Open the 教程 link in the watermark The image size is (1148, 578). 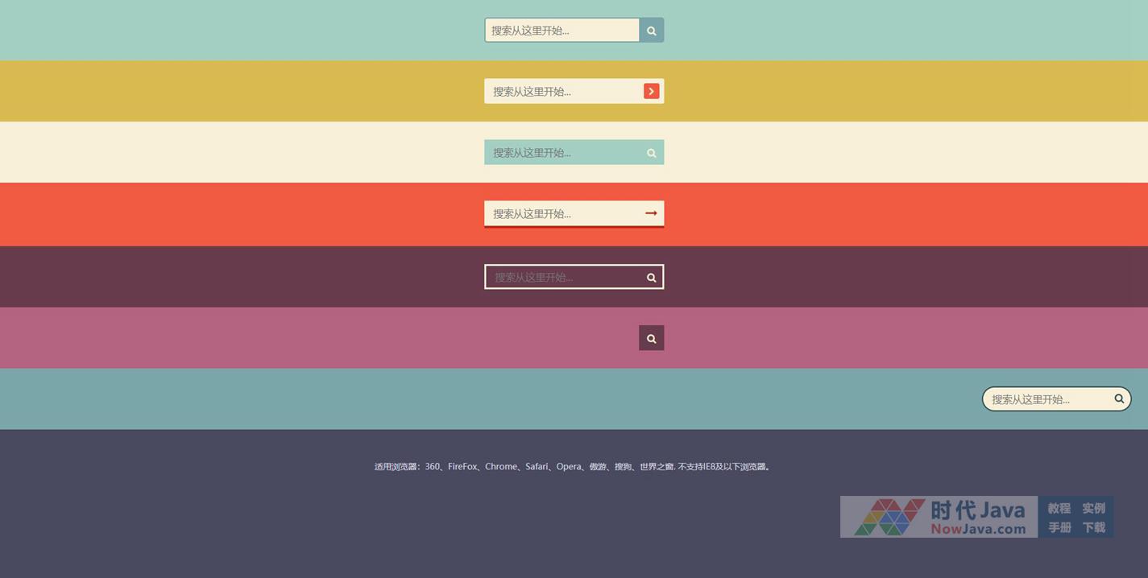tap(1059, 508)
